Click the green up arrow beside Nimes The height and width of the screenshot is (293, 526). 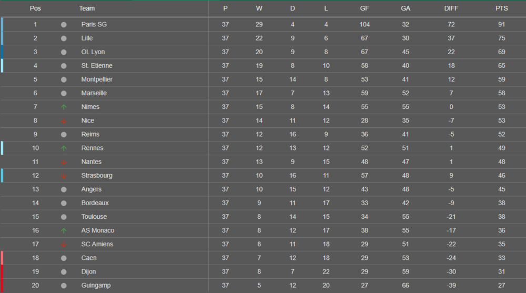point(64,107)
